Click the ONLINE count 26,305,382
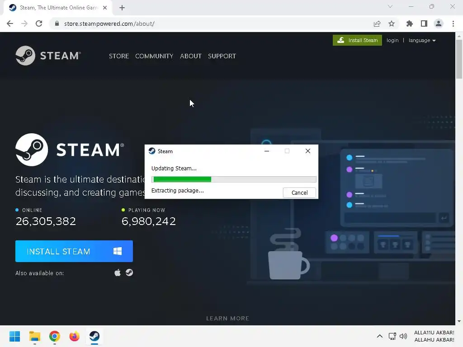This screenshot has width=463, height=347. click(x=46, y=221)
